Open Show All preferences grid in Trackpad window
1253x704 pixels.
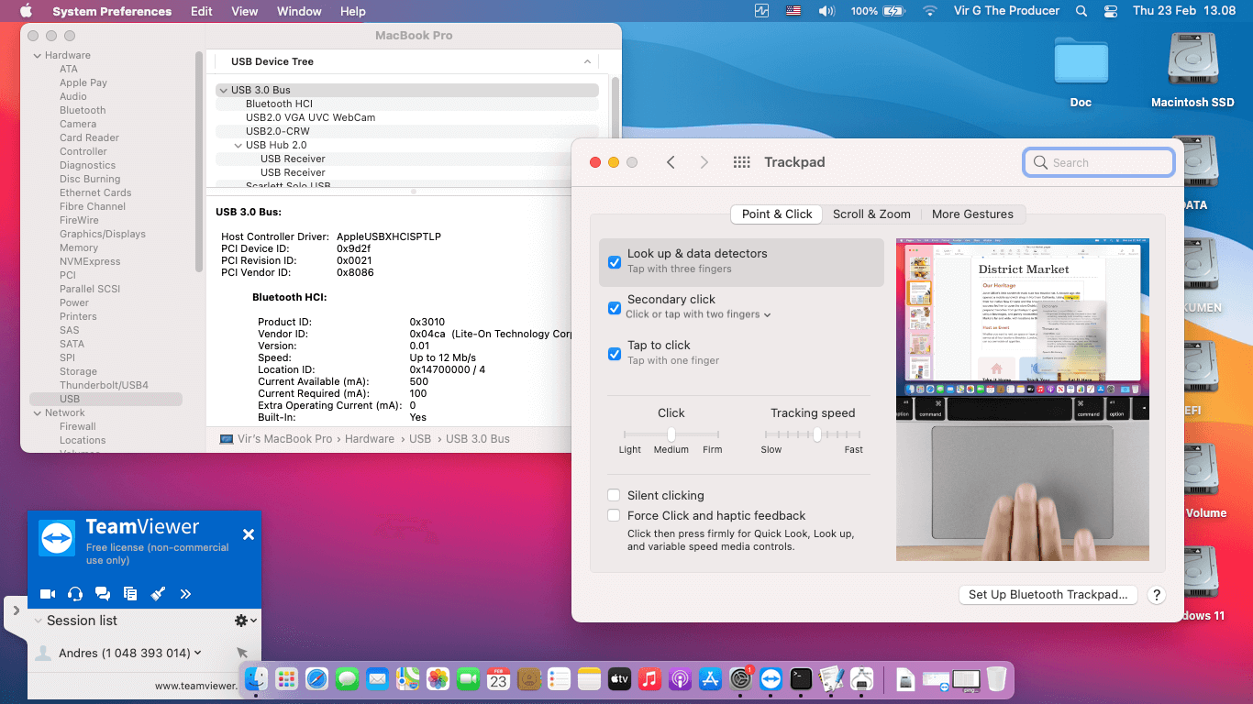point(741,161)
